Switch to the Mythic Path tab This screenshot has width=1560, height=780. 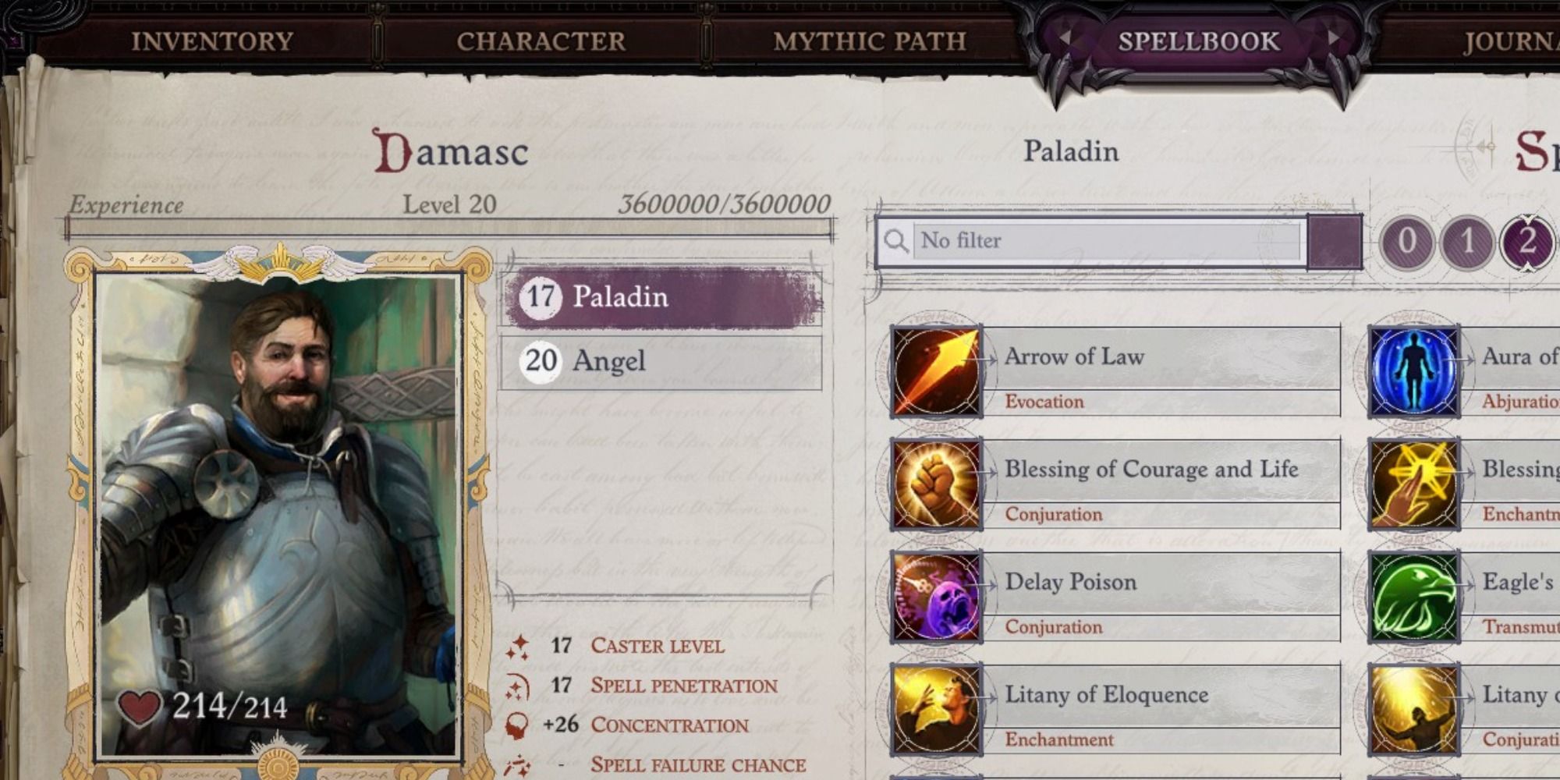click(x=870, y=41)
